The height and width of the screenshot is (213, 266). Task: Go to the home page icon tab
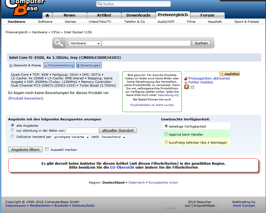pos(47,16)
